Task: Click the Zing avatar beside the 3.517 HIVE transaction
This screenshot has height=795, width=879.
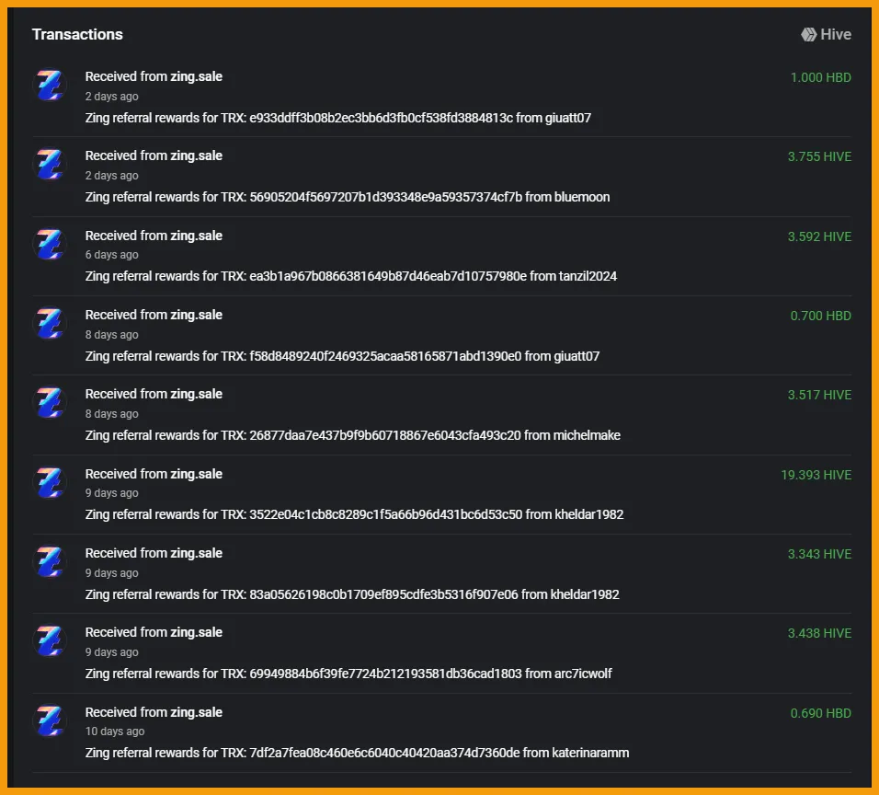Action: coord(50,402)
